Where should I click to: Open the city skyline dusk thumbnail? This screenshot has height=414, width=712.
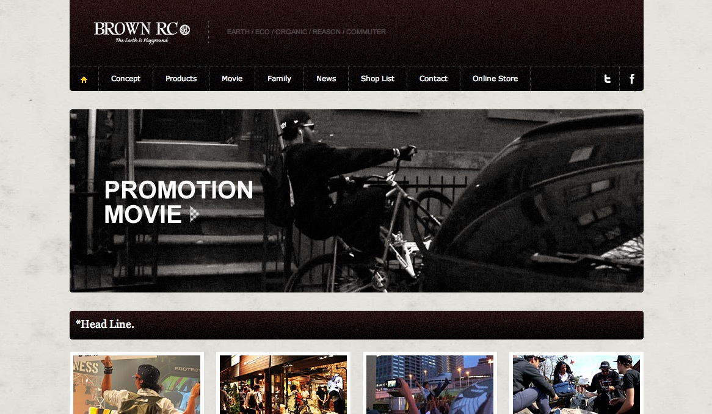(x=429, y=385)
